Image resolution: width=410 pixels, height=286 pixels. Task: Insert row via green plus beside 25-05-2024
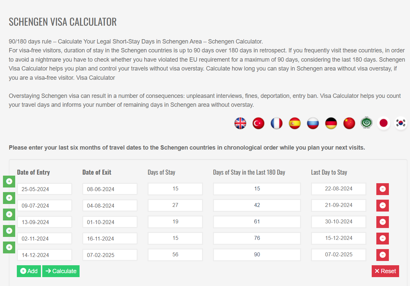(x=9, y=181)
